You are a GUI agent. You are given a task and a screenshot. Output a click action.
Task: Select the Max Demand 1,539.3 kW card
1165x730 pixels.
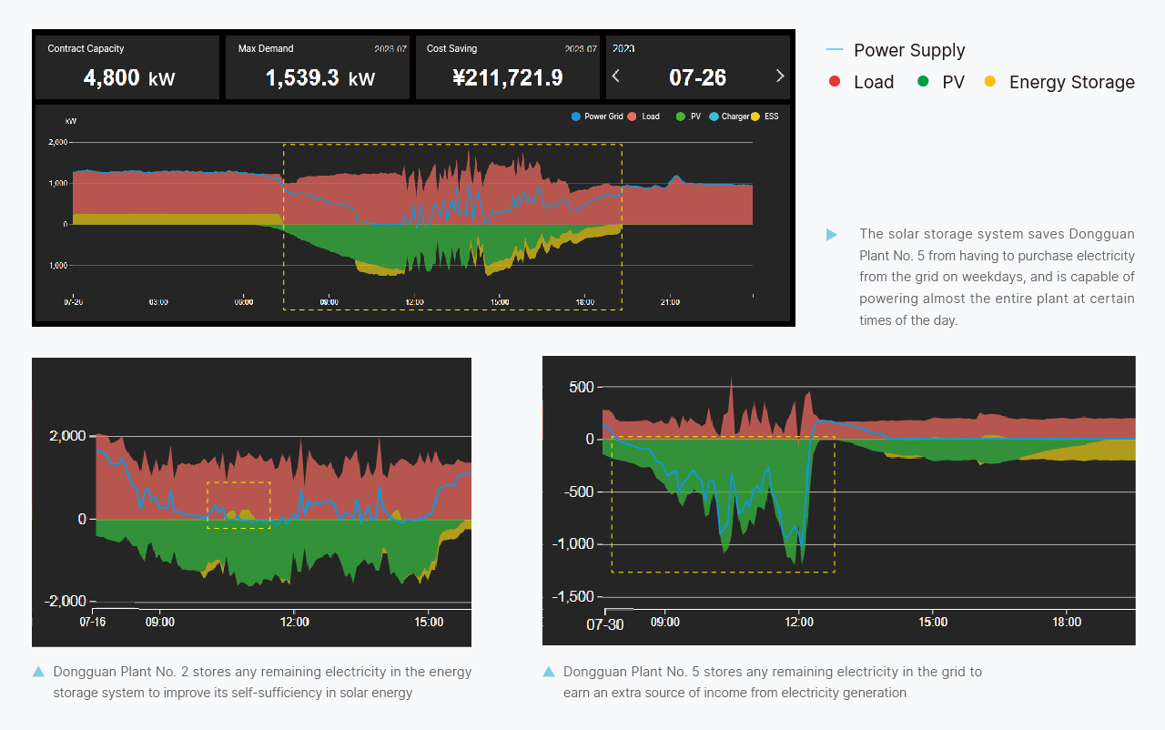tap(318, 67)
